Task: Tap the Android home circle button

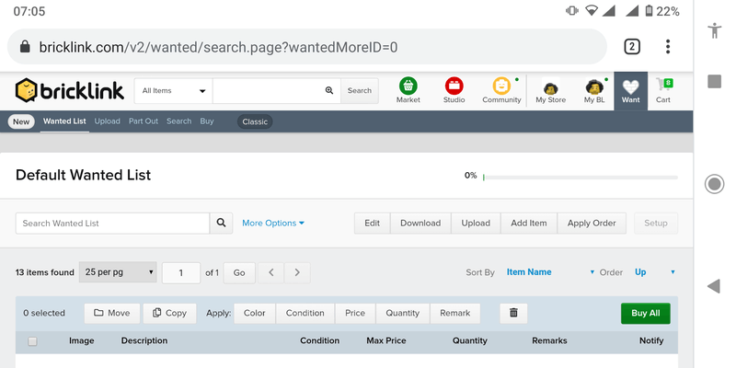Action: pos(715,183)
